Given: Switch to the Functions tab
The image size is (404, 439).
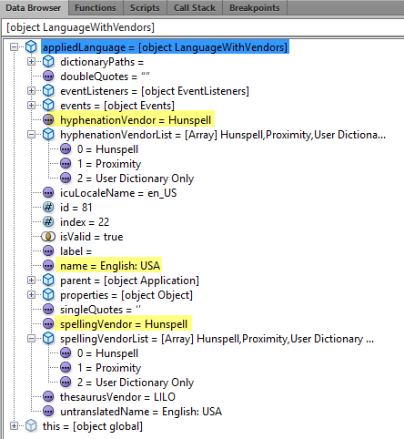Looking at the screenshot, I should coord(96,8).
